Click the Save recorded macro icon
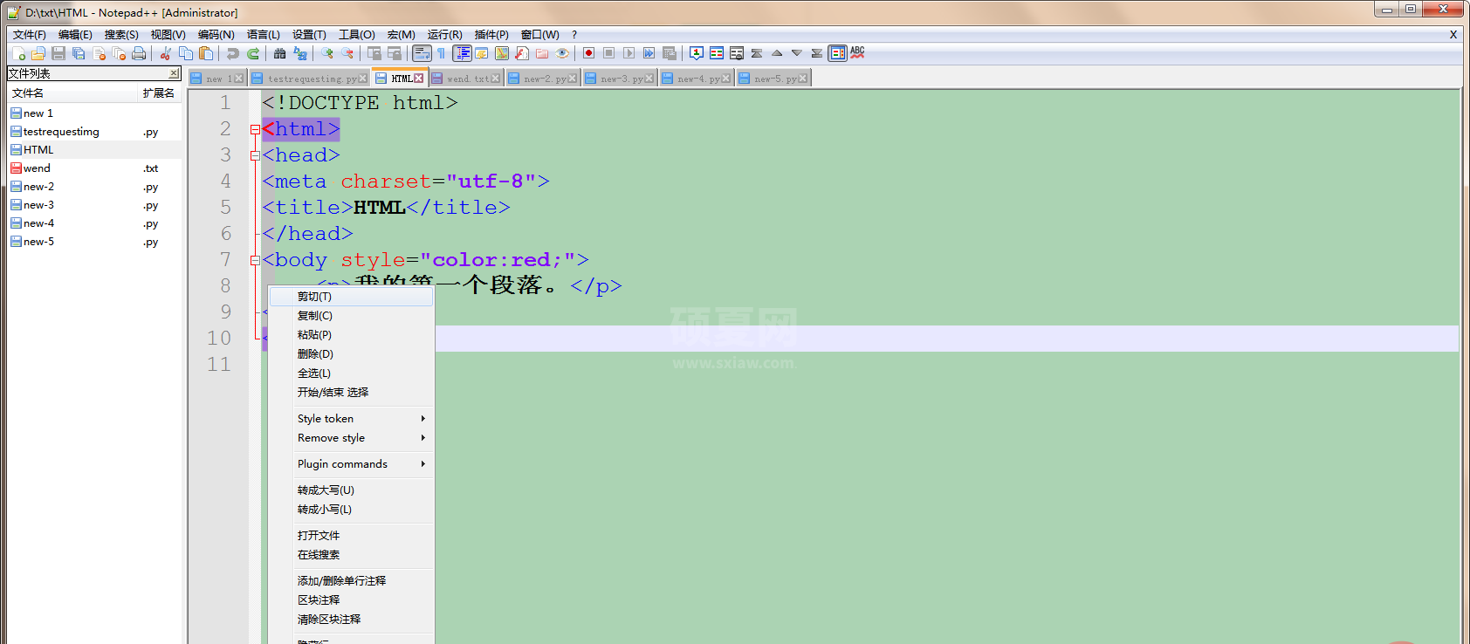The width and height of the screenshot is (1470, 644). (x=670, y=53)
